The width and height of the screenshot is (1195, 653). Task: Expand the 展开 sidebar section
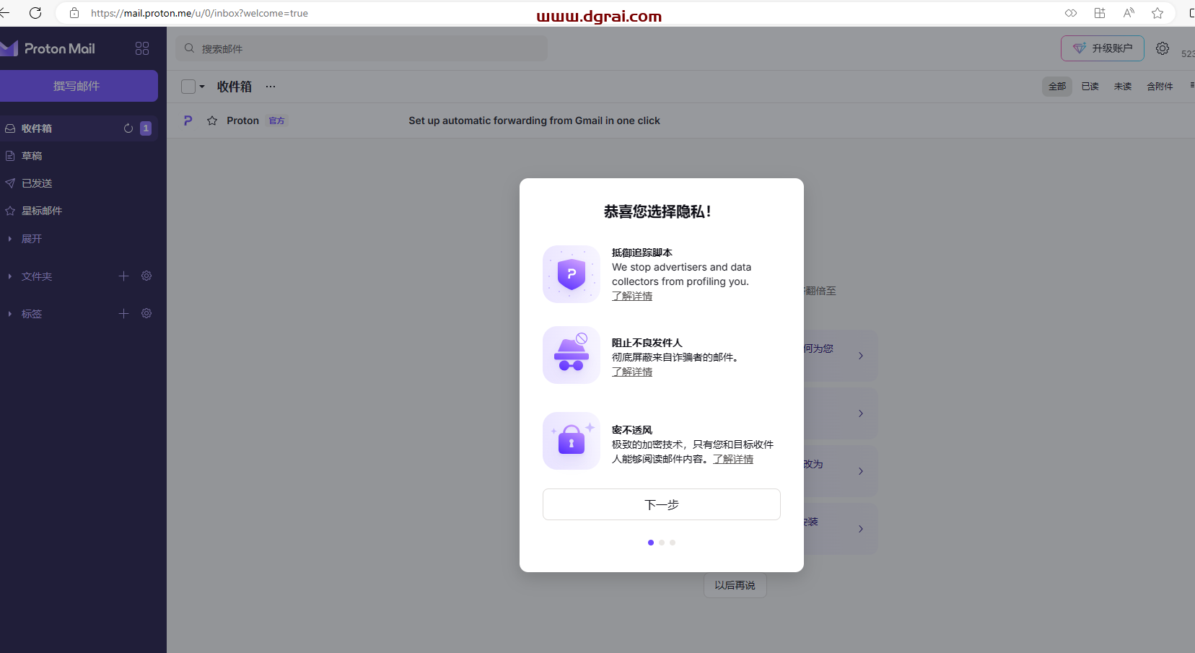pos(32,238)
